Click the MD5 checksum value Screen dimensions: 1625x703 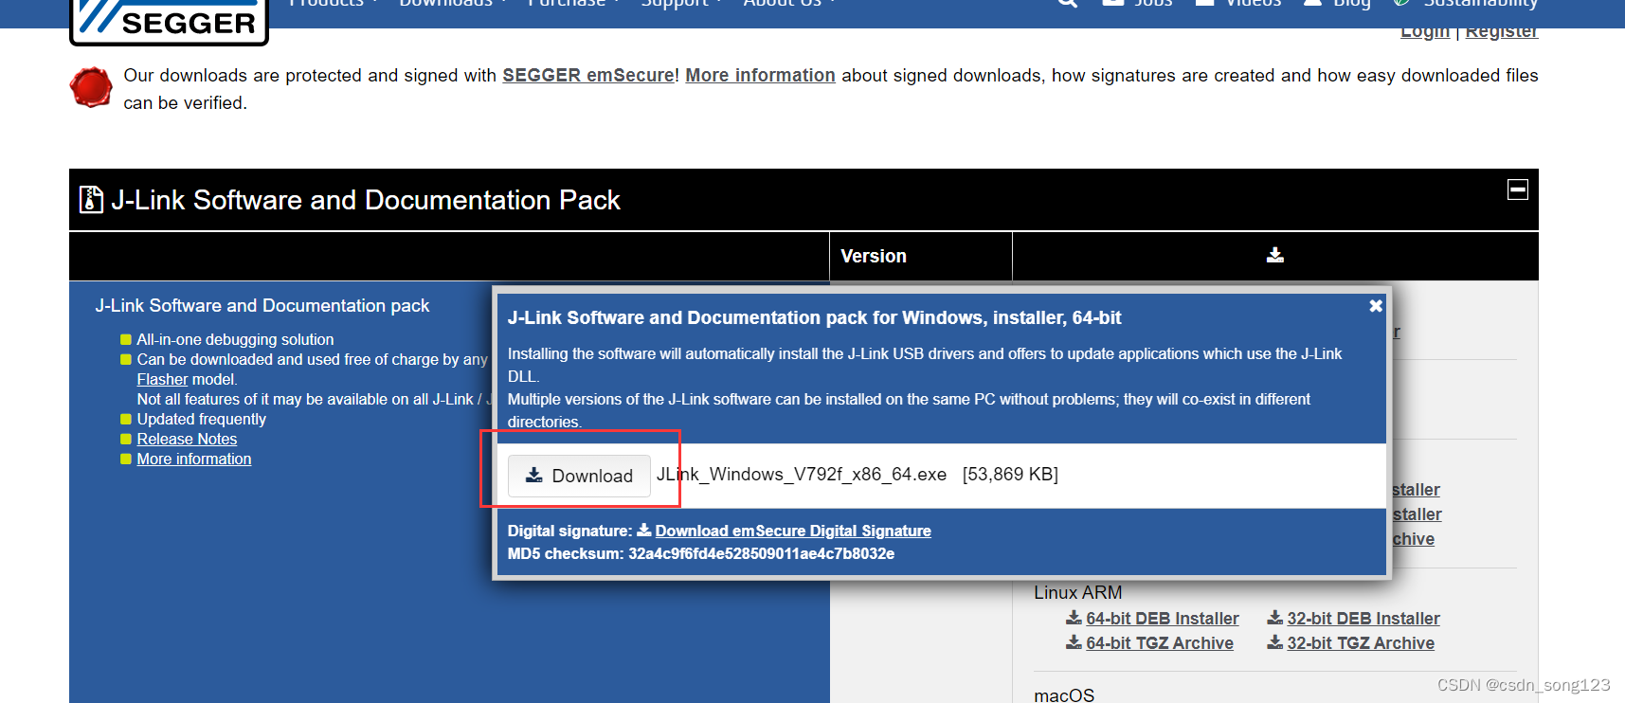[x=761, y=554]
